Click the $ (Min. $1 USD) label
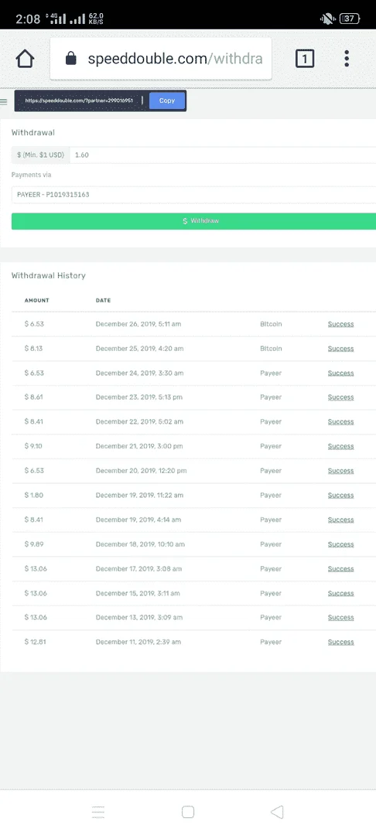 click(x=40, y=155)
